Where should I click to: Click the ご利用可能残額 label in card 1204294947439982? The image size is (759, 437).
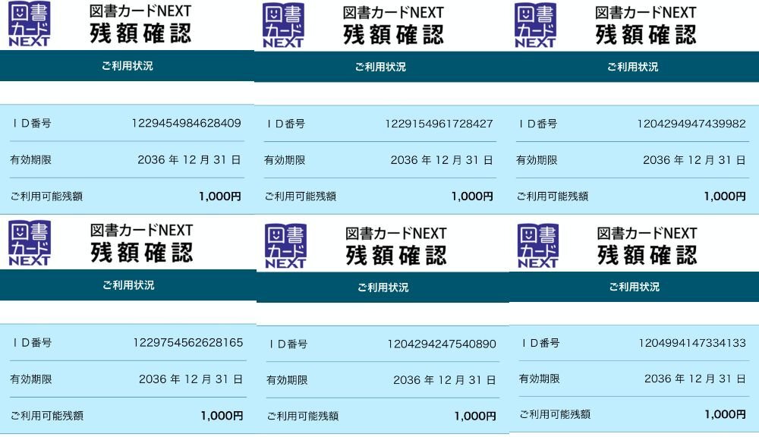tap(553, 196)
